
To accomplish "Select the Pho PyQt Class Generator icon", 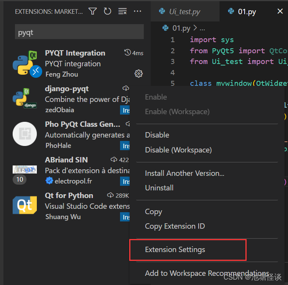I will click(25, 134).
